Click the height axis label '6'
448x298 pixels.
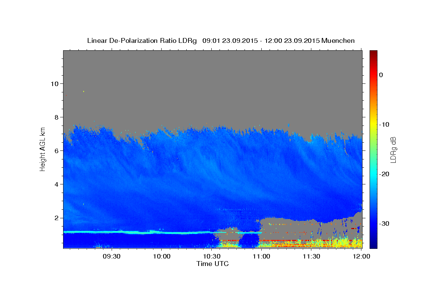coord(56,150)
